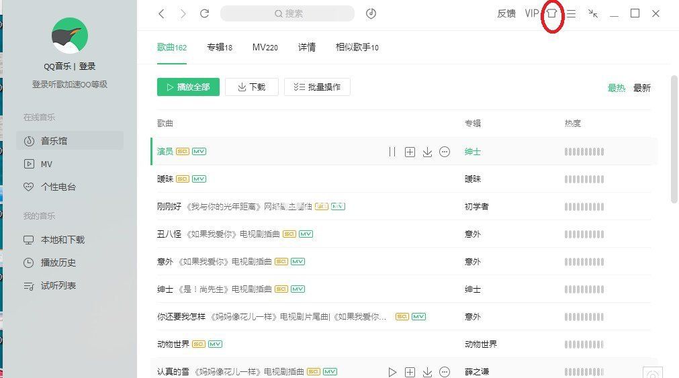Select the 详情 tab

click(306, 47)
